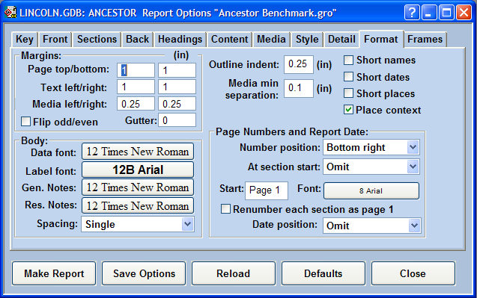Click the page number Font 8 Arial button

pyautogui.click(x=371, y=191)
